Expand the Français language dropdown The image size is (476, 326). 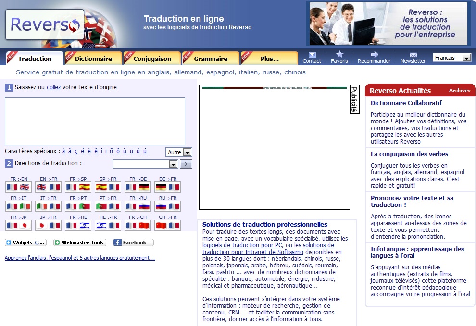pyautogui.click(x=466, y=58)
